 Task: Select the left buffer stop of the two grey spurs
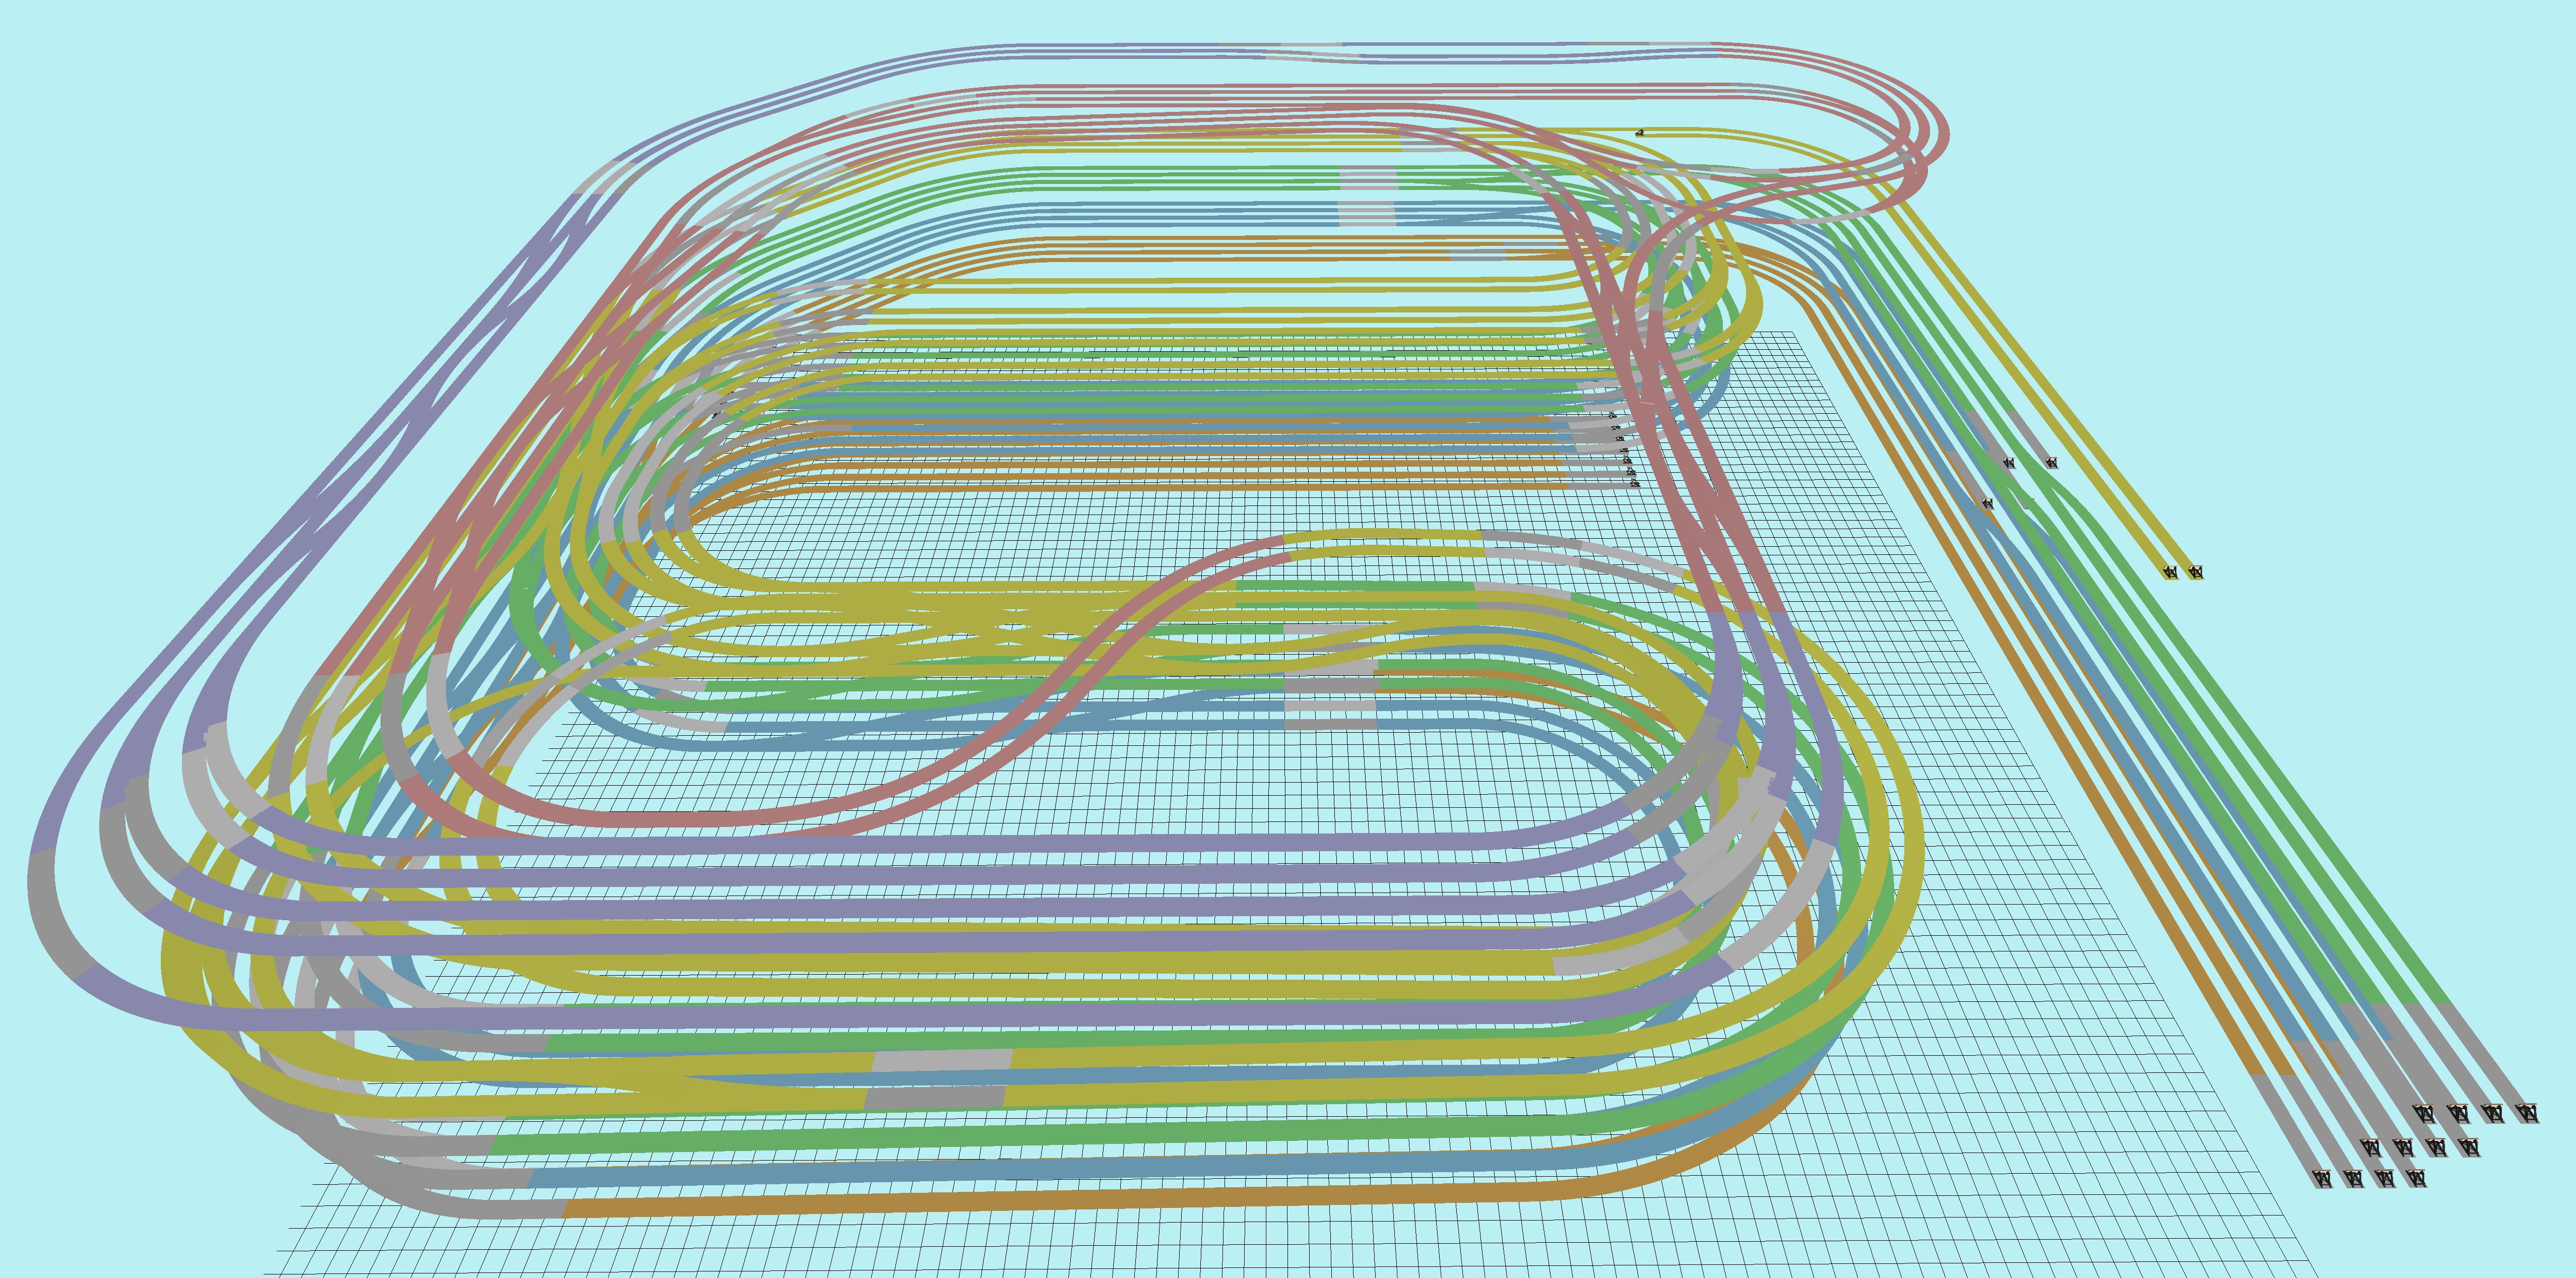[2008, 463]
